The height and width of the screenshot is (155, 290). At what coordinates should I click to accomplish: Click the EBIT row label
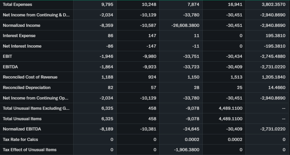[x=8, y=56]
